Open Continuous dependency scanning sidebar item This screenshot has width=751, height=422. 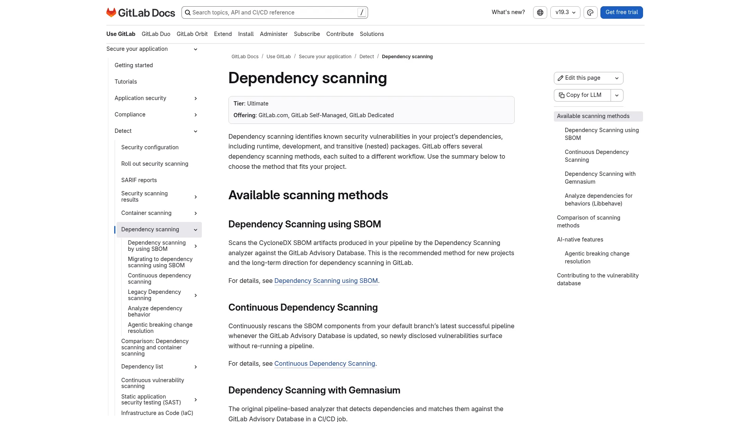pyautogui.click(x=159, y=279)
